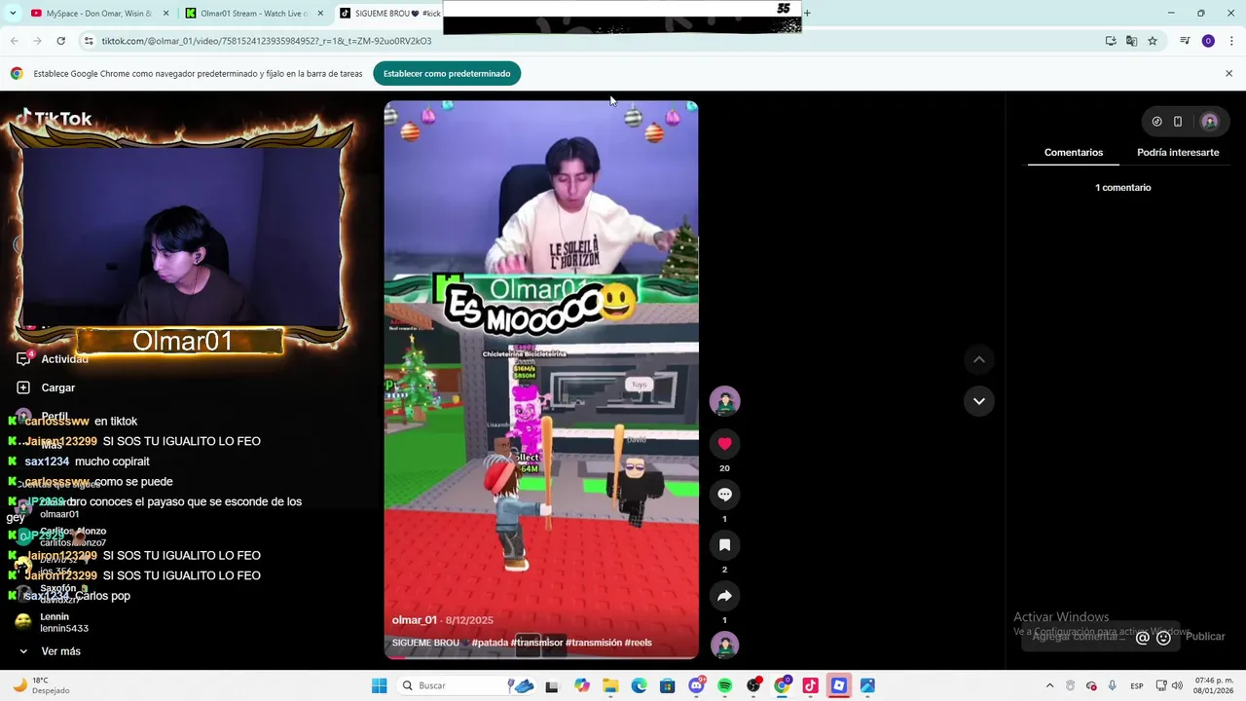Screen dimensions: 1246x701
Task: Open Actividad in the sidebar
Action: coord(54,359)
